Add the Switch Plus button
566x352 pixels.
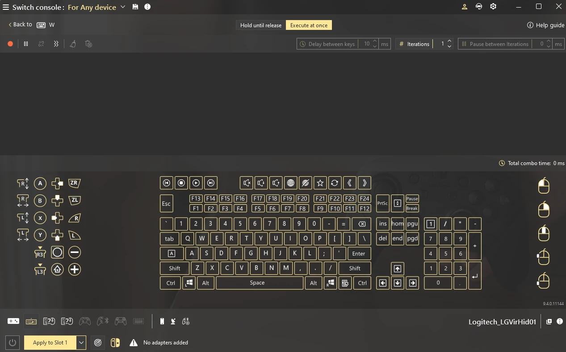[x=75, y=269]
